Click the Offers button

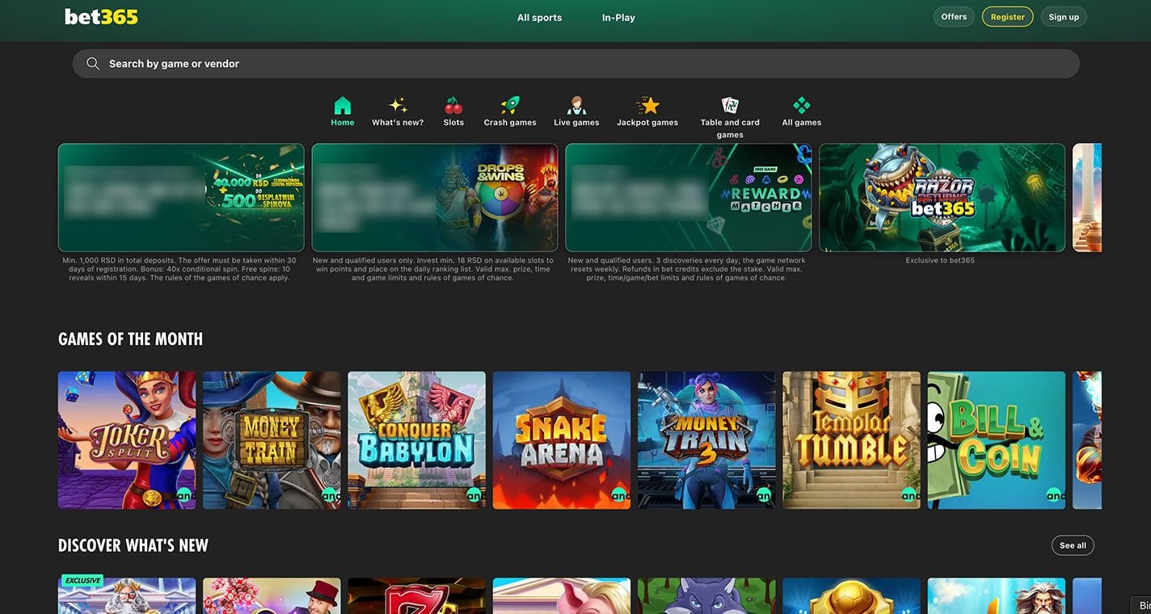click(x=954, y=17)
